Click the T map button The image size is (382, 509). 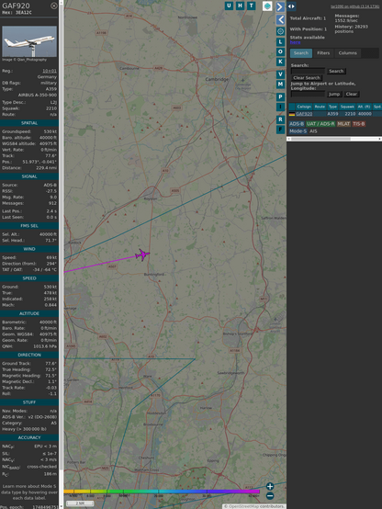point(252,6)
